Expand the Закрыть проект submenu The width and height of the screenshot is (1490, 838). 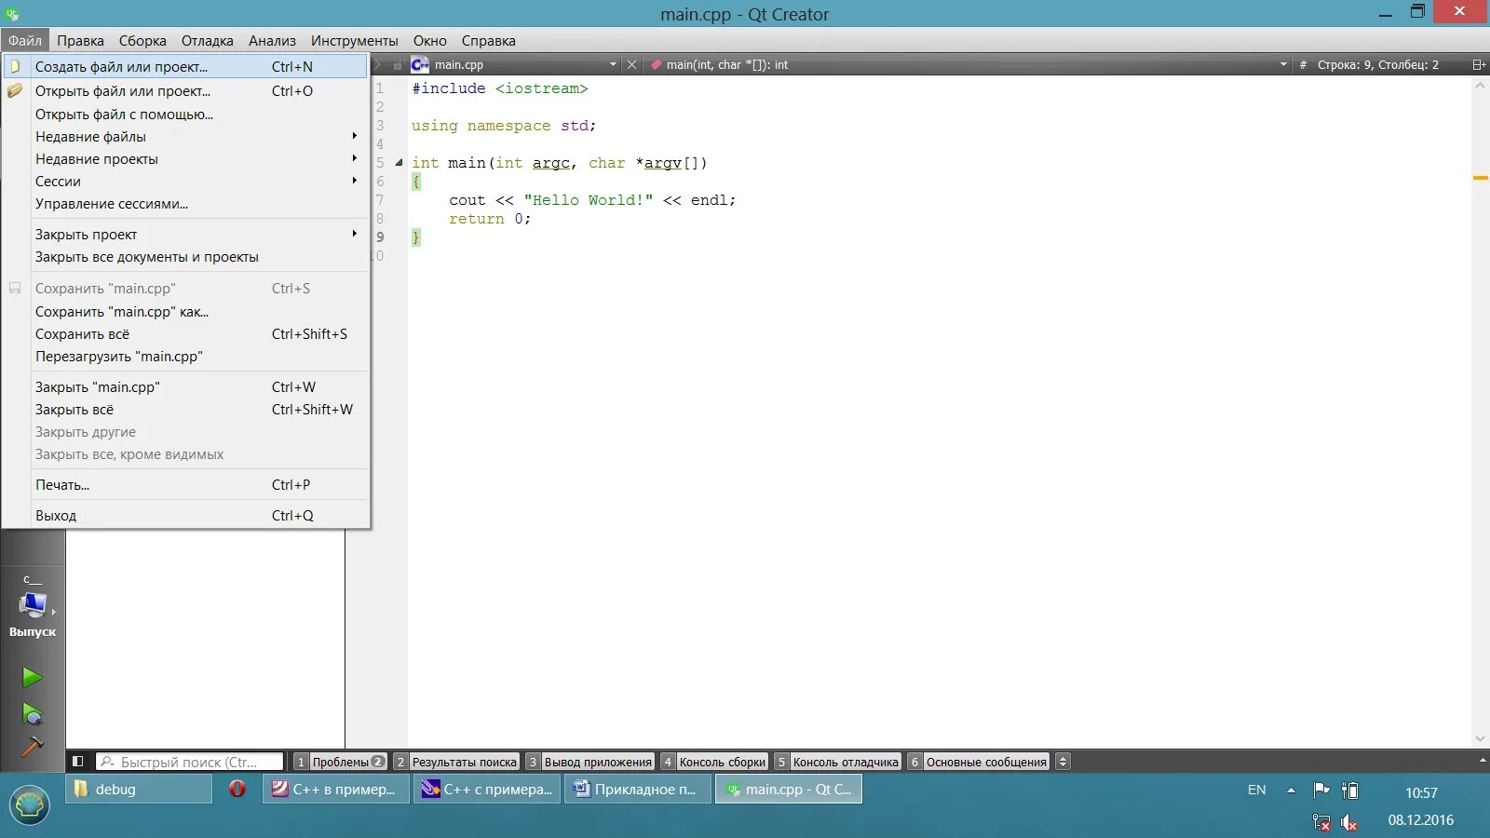185,234
